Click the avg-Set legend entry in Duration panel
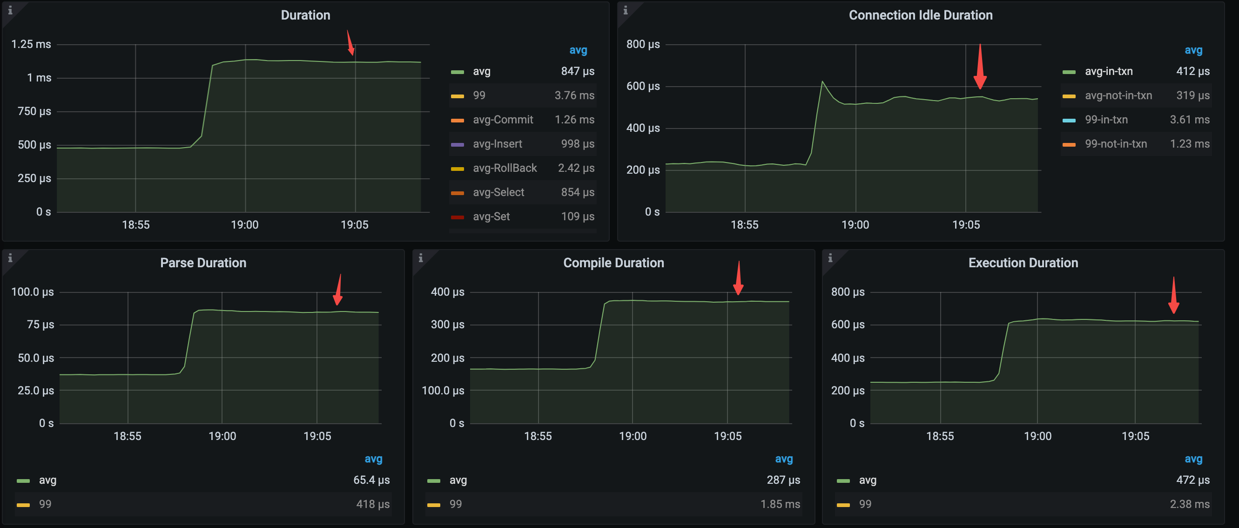 click(x=491, y=216)
